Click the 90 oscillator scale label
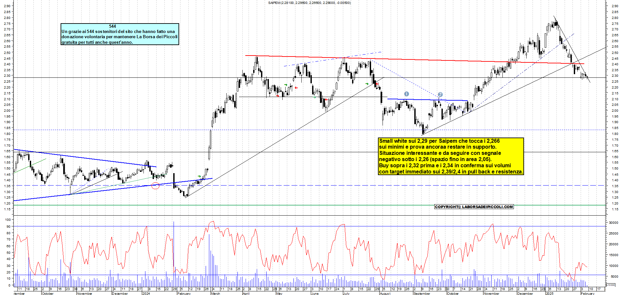This screenshot has width=619, height=295. 8,226
